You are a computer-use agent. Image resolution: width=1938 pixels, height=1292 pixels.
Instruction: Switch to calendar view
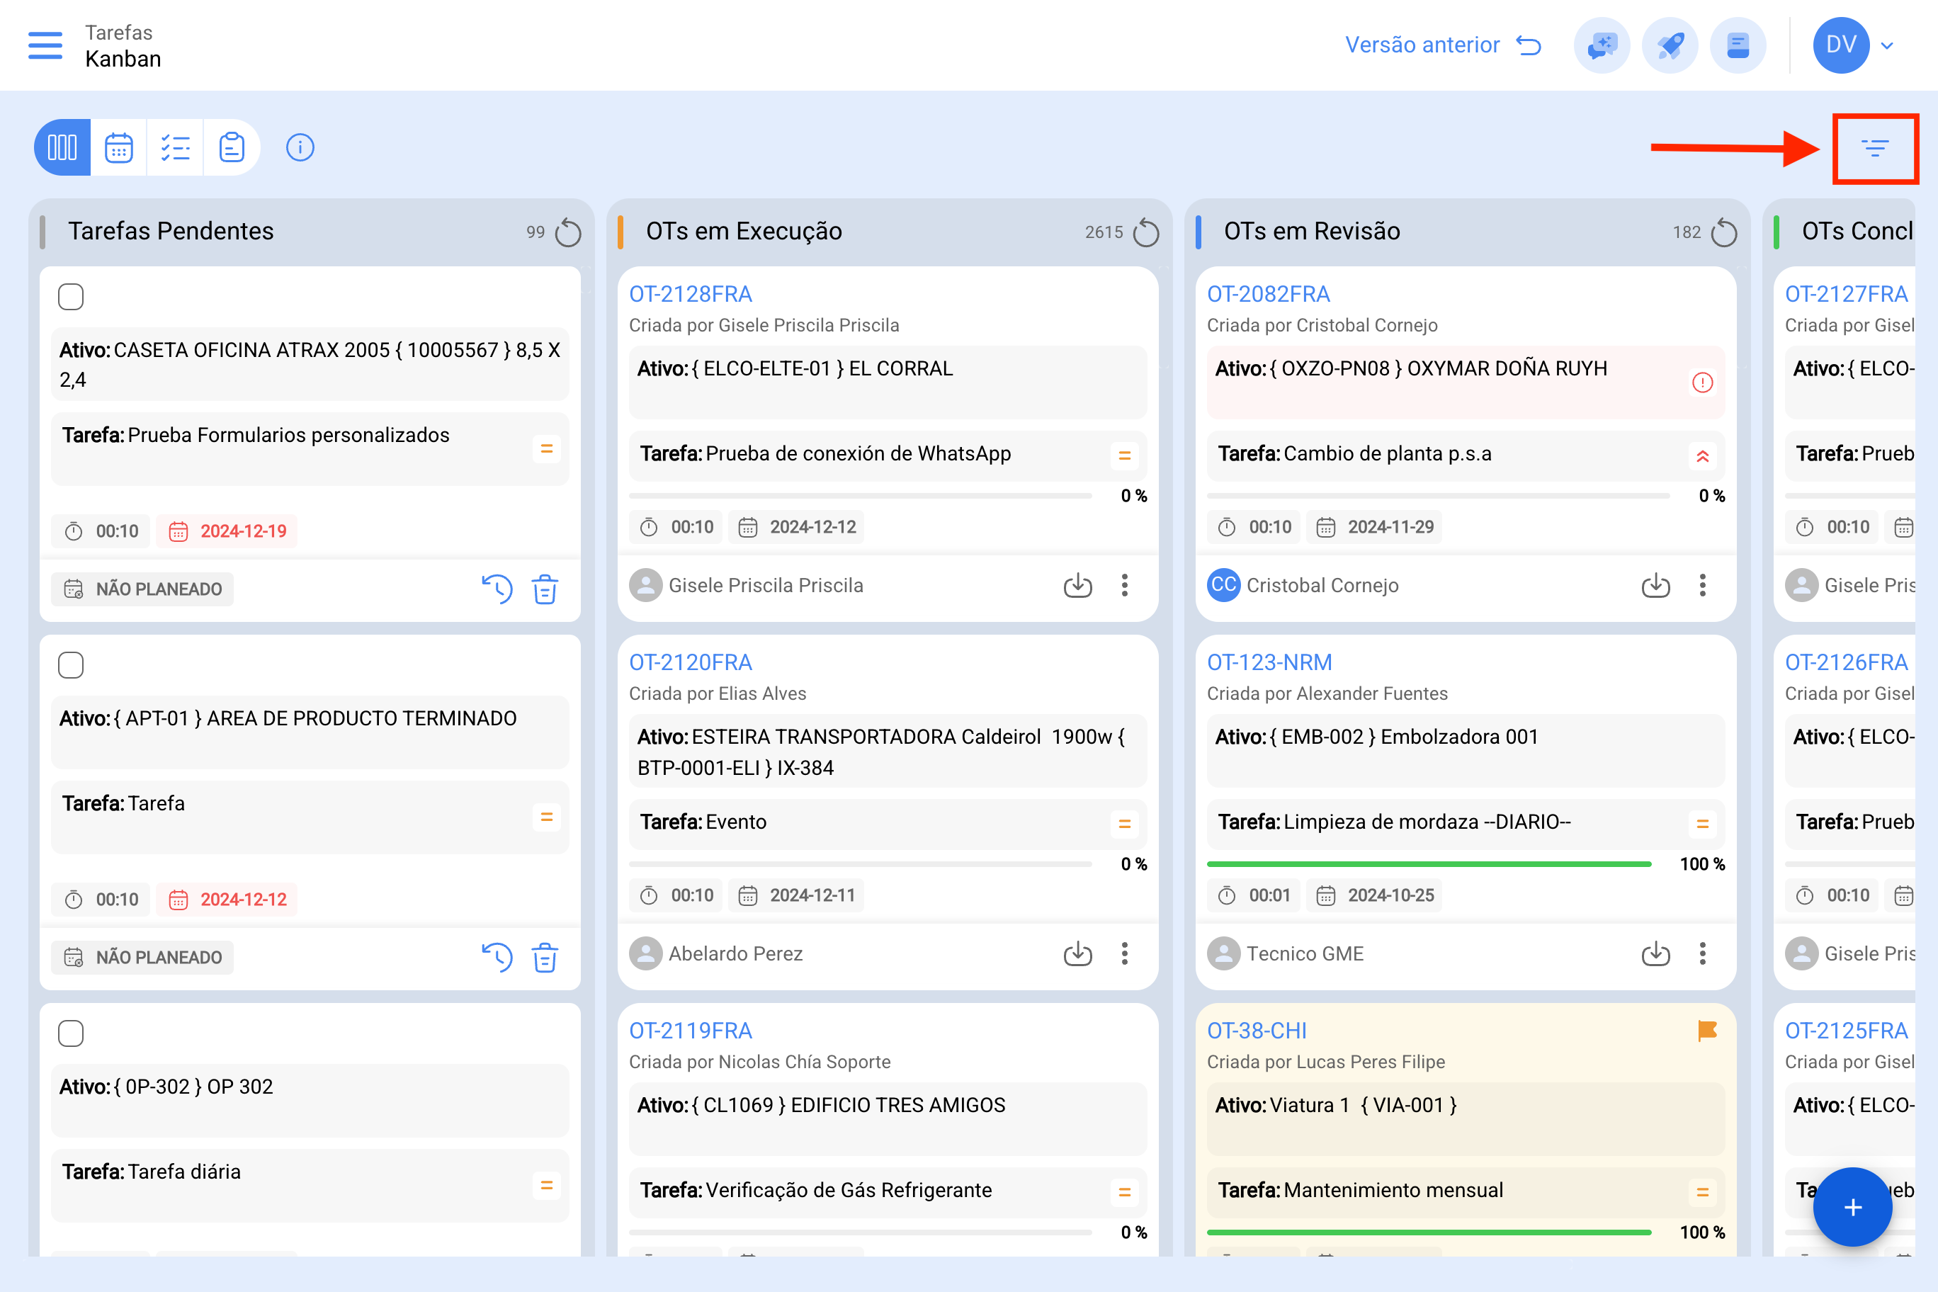point(119,147)
